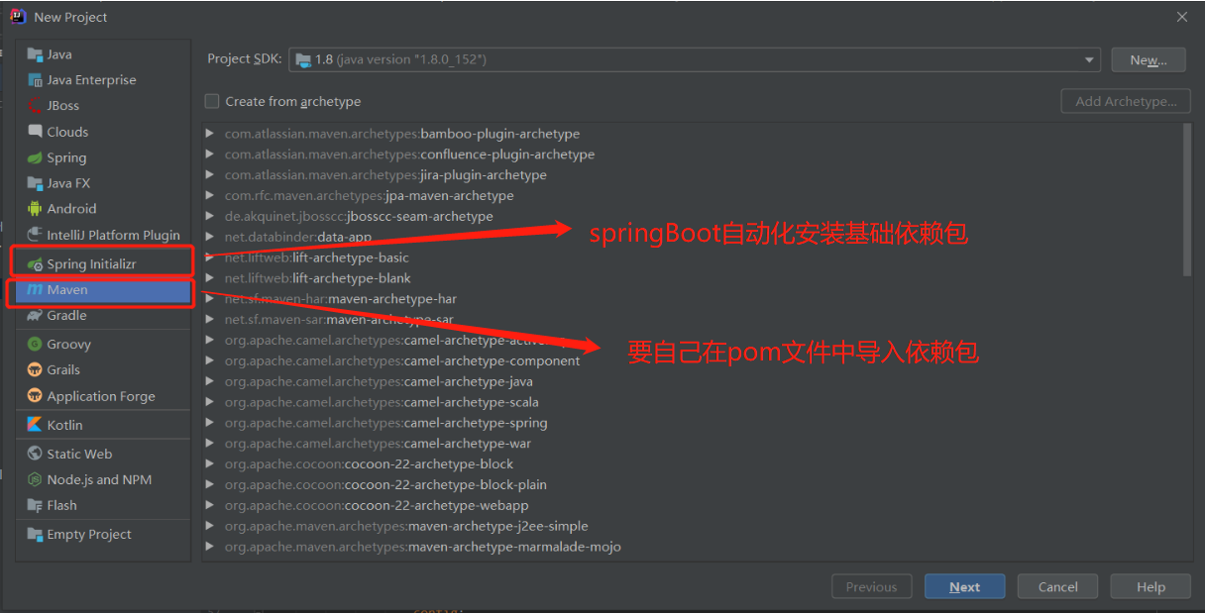Expand camel-archetype-java node
Image resolution: width=1205 pixels, height=614 pixels.
click(x=209, y=381)
